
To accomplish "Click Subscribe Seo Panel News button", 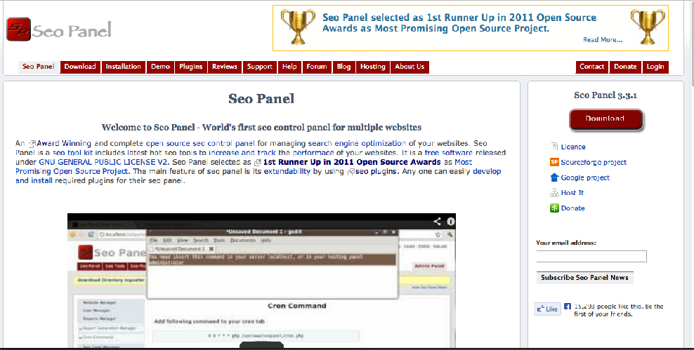I will 584,278.
